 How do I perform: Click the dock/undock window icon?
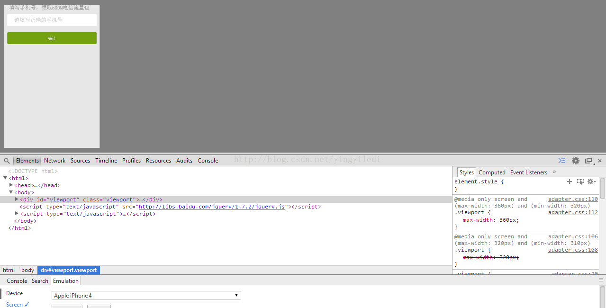tap(588, 161)
